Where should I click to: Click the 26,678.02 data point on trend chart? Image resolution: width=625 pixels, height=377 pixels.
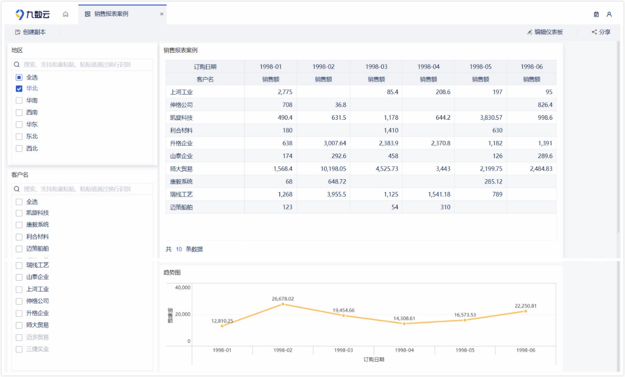pyautogui.click(x=283, y=304)
